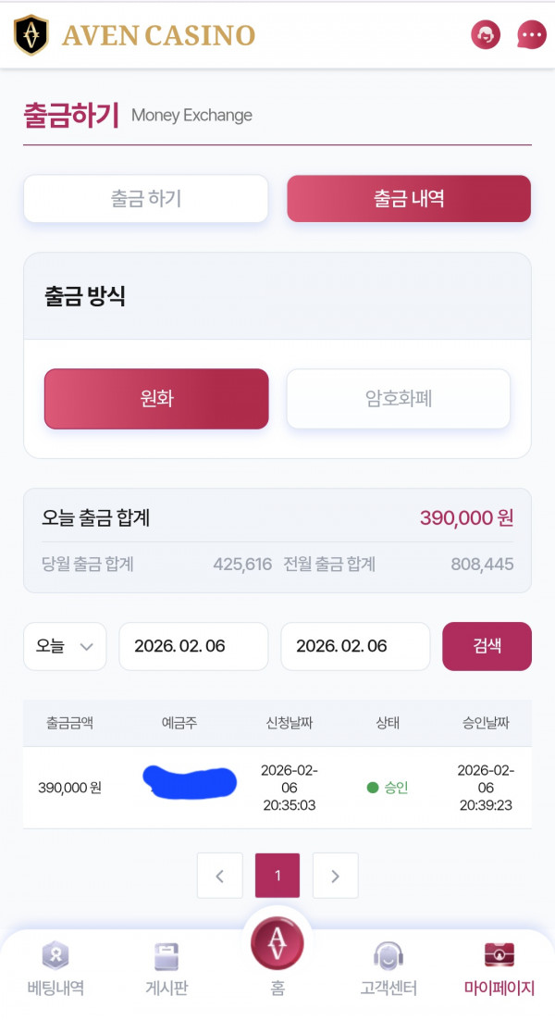This screenshot has width=555, height=1020.
Task: Click the headset profile icon in the header
Action: click(485, 34)
